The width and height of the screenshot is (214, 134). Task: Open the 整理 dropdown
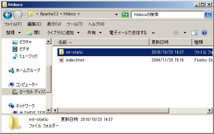click(x=14, y=33)
